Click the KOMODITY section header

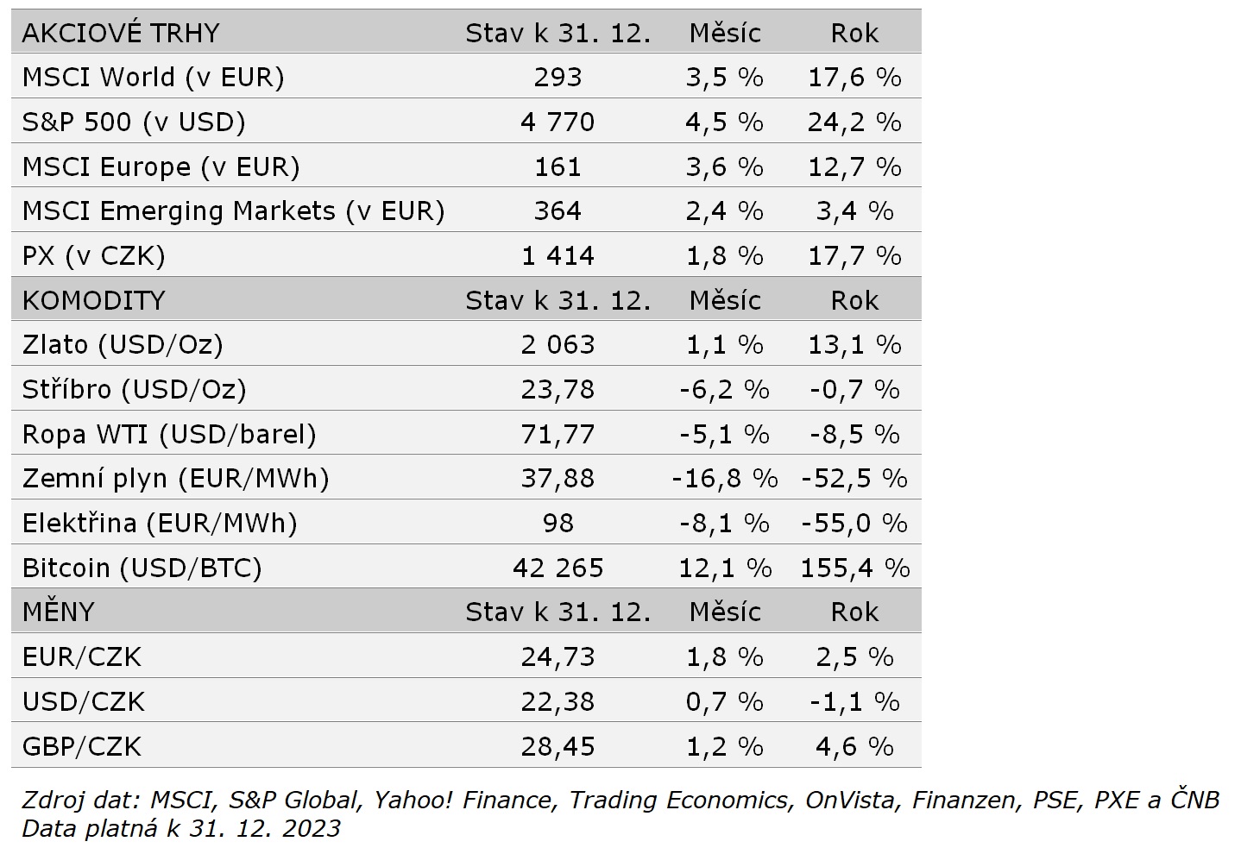(x=93, y=300)
